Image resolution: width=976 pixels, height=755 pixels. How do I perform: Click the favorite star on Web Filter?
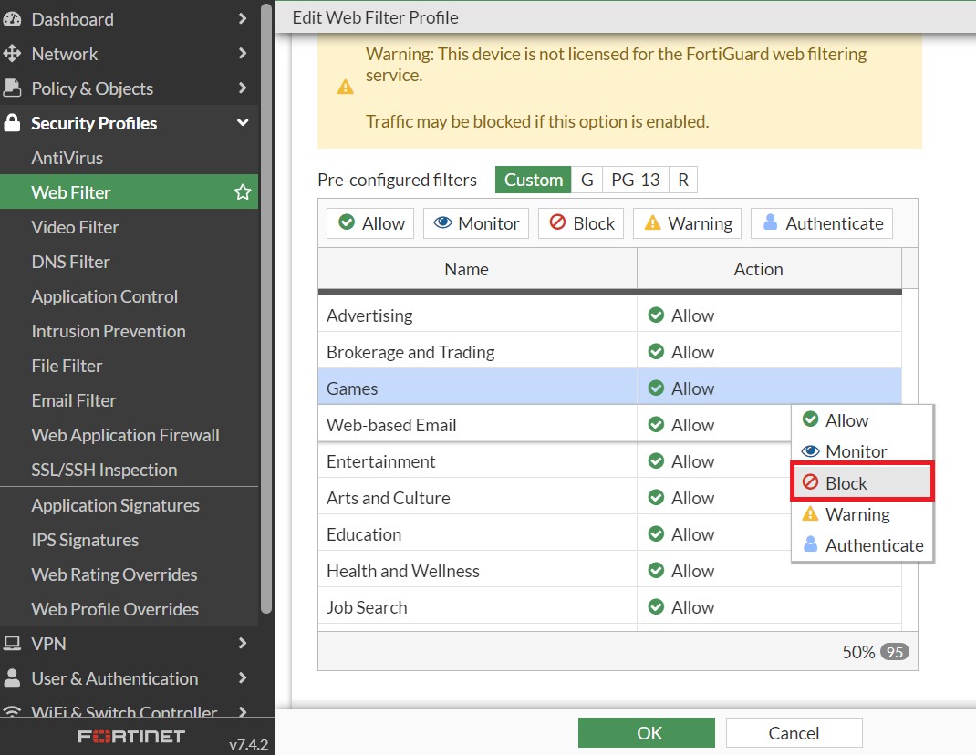pyautogui.click(x=243, y=192)
